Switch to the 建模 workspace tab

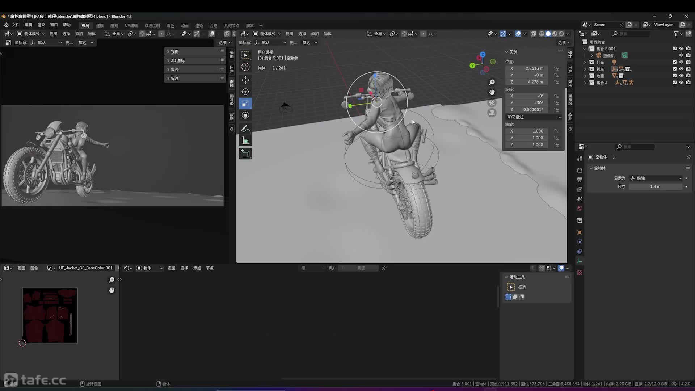pos(100,26)
